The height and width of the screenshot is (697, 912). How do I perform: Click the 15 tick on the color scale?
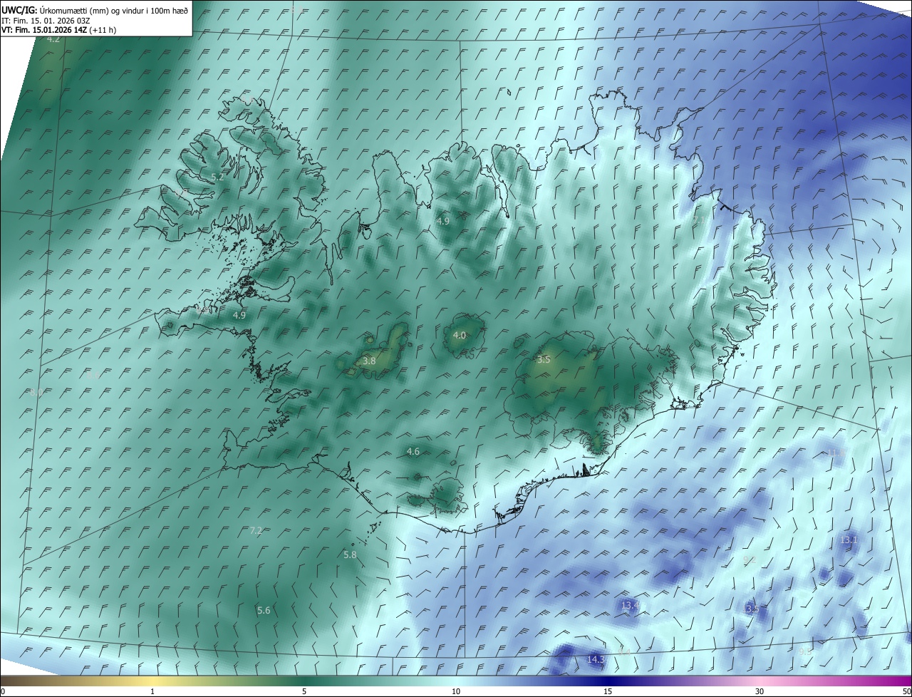(608, 692)
